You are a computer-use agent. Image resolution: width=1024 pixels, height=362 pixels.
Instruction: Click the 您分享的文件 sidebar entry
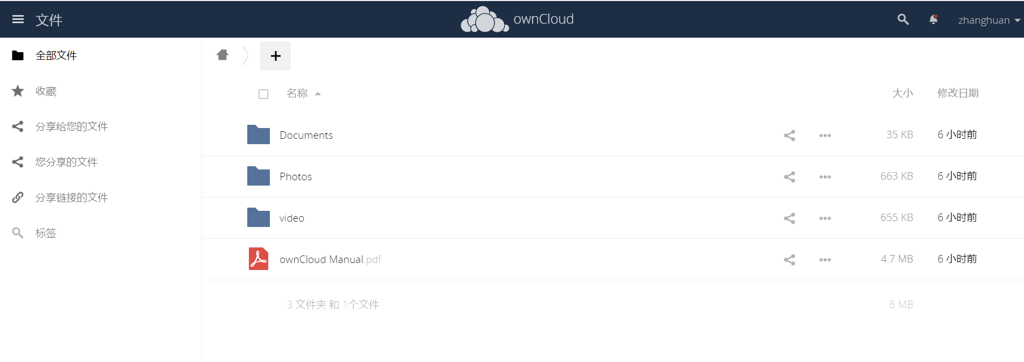(x=66, y=161)
